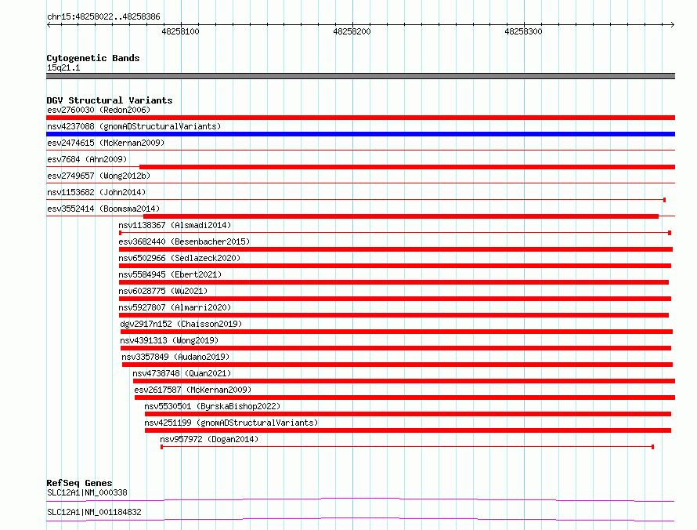Open variant esv7684 (Ahn2009)

coord(87,159)
